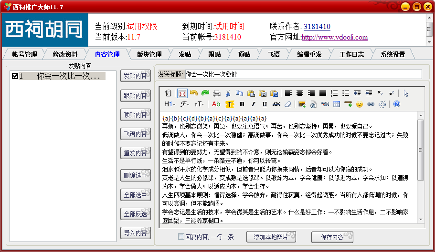Toggle italic formatting
Viewport: 435px width, 252px height.
pos(253,104)
